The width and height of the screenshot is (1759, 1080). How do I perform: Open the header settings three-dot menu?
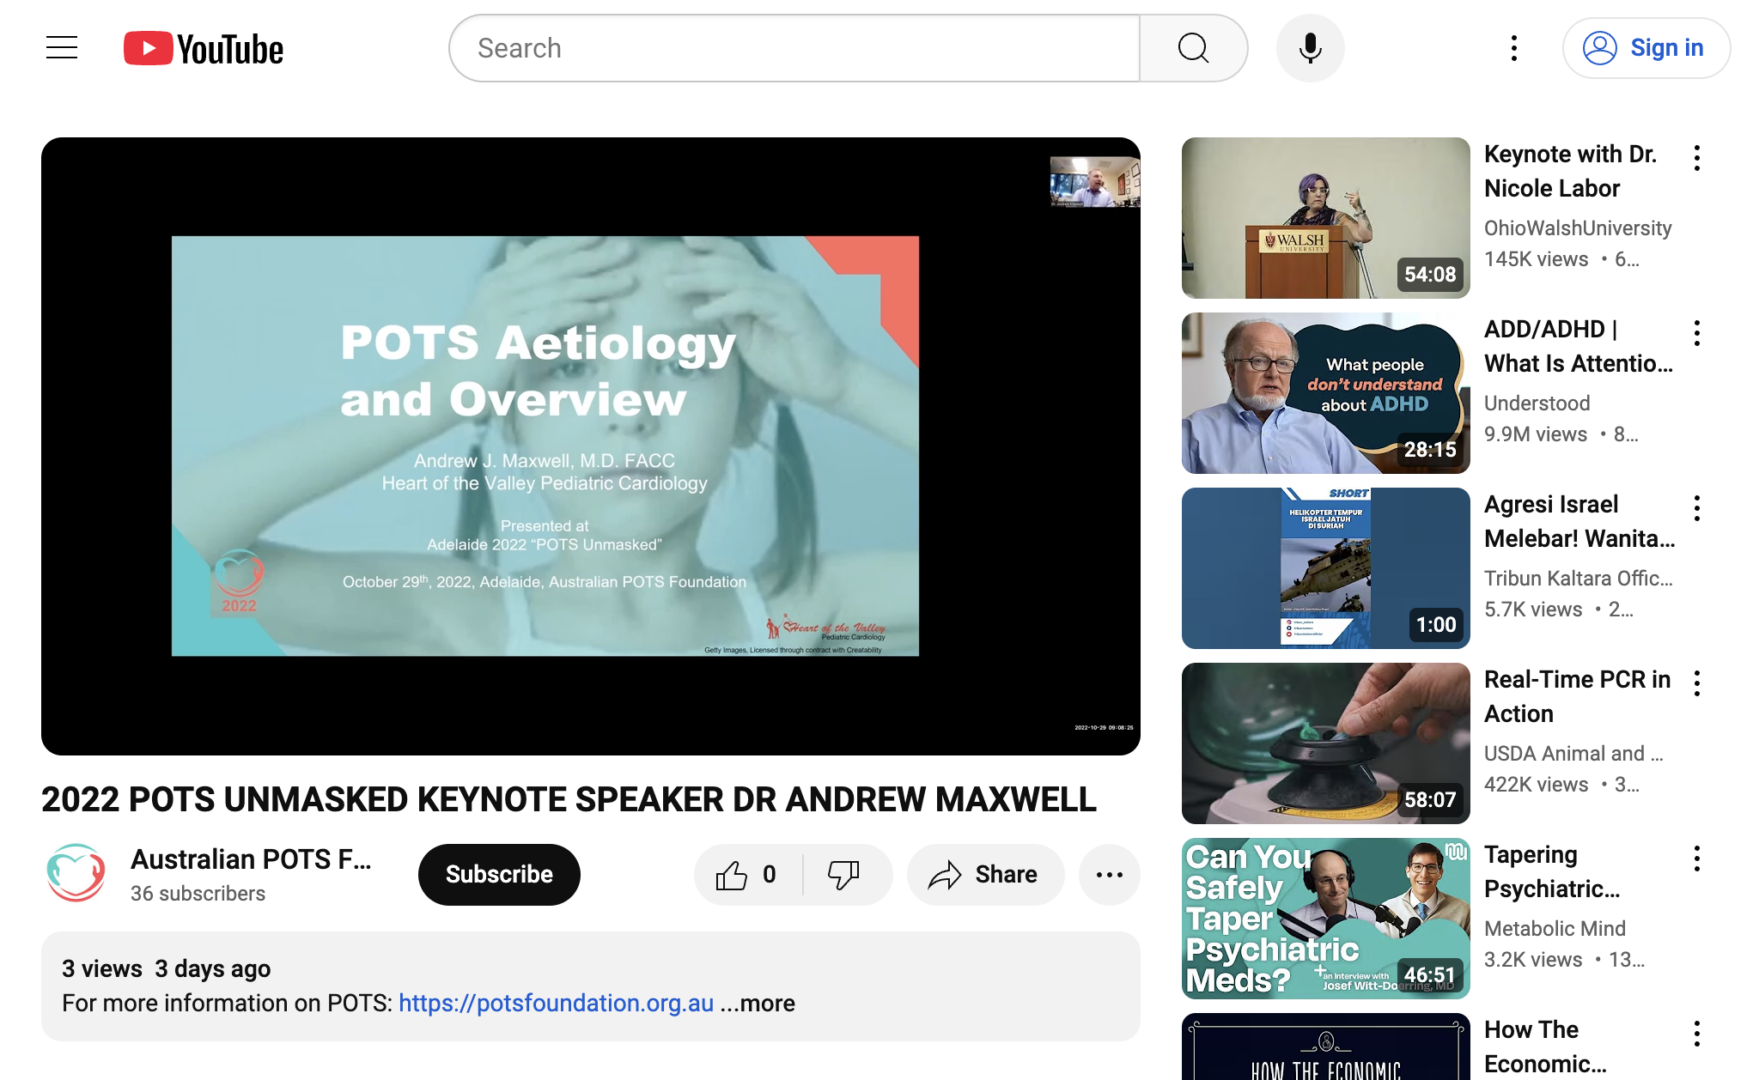[x=1514, y=48]
